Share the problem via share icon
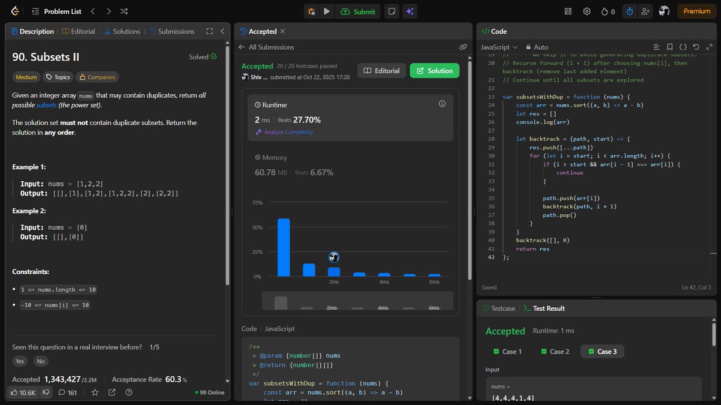Viewport: 721px width, 405px height. click(x=112, y=392)
